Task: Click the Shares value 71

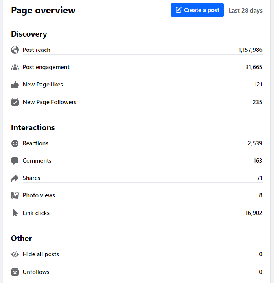Action: click(x=260, y=178)
